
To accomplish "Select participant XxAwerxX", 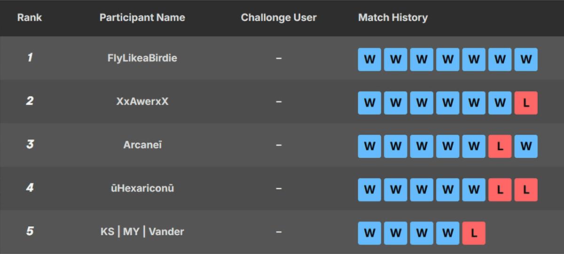I will (x=142, y=101).
